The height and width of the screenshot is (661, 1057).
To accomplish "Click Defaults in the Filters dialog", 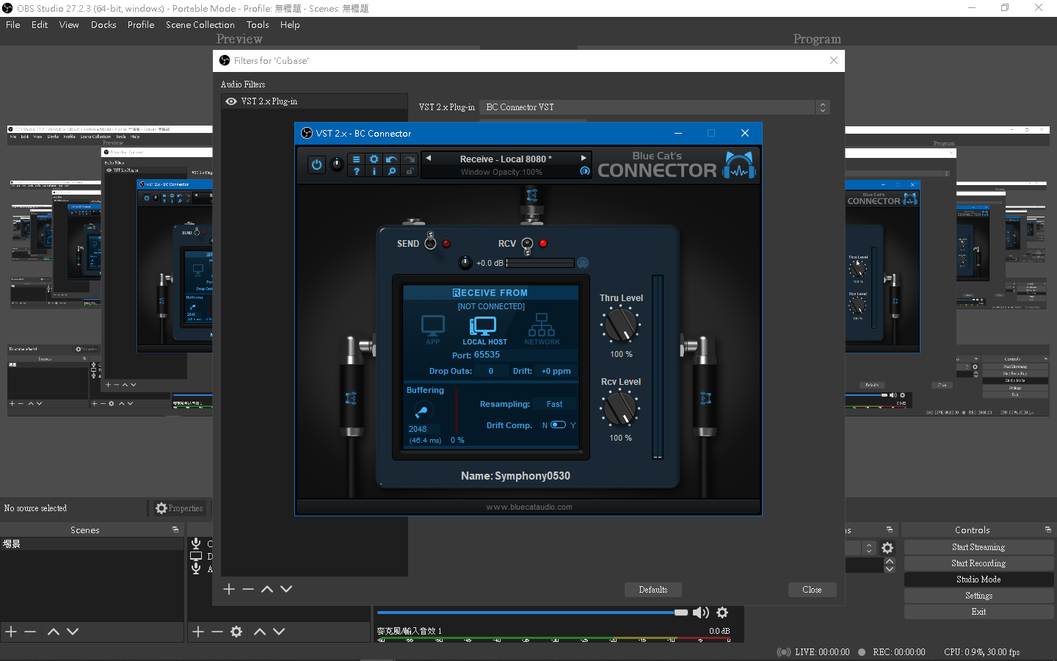I will [653, 590].
